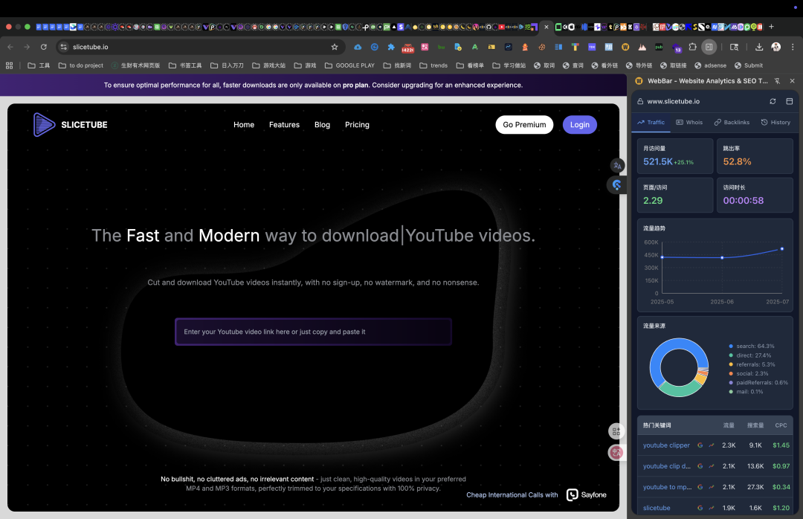803x519 pixels.
Task: Switch to the Whois tab in WebBar
Action: click(689, 123)
